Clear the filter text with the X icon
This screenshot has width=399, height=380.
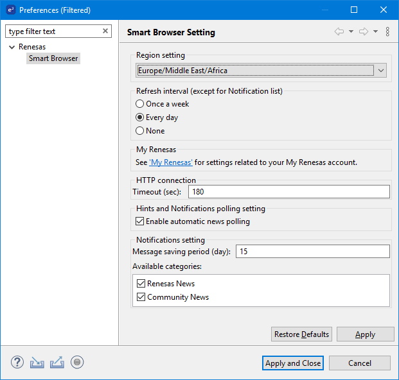[x=105, y=31]
